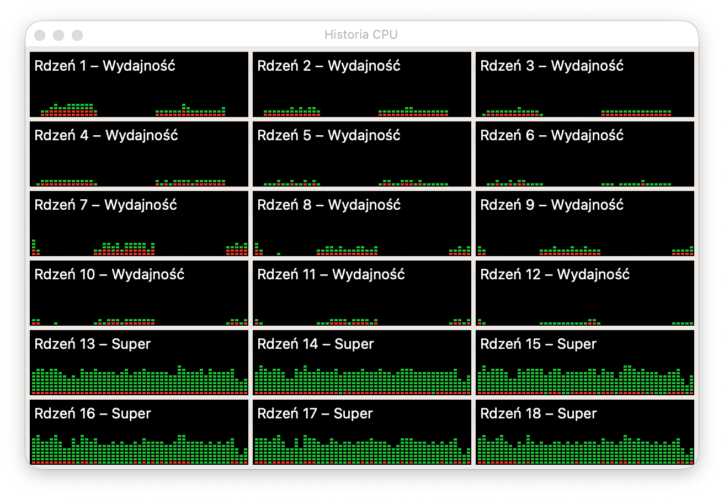This screenshot has height=499, width=724.
Task: Click the Rdzeń 9 – Wydajność graph
Action: coord(585,224)
